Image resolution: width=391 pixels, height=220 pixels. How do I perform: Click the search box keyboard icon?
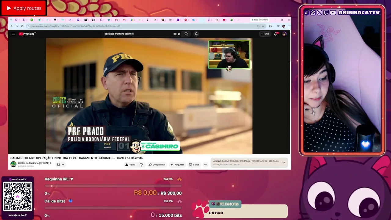[x=175, y=34]
